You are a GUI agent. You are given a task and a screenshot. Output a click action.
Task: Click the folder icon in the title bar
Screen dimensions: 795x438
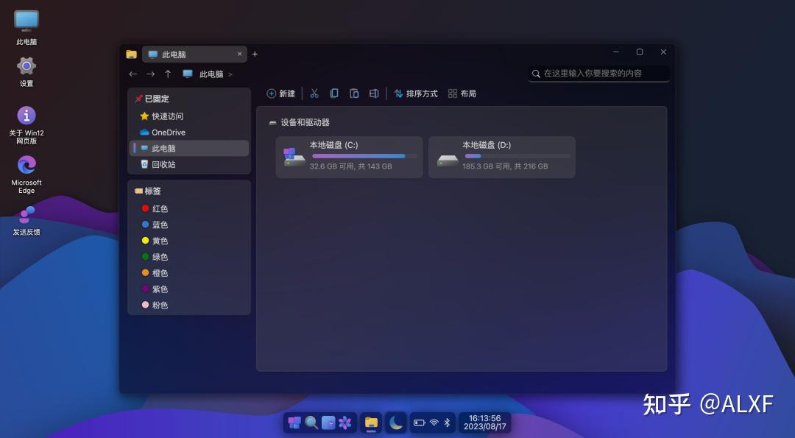pos(131,54)
